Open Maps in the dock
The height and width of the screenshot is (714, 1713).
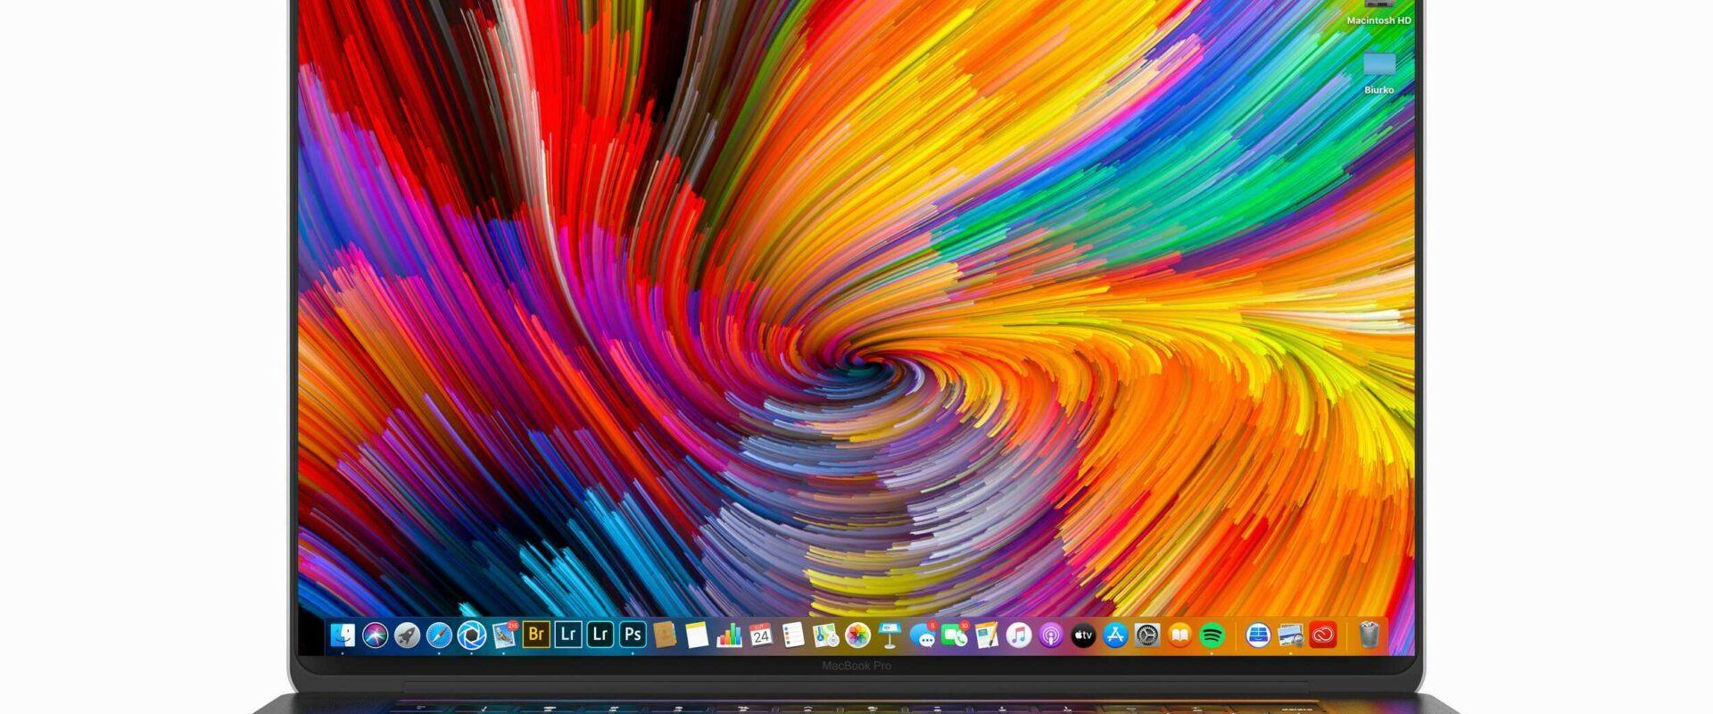click(x=825, y=635)
